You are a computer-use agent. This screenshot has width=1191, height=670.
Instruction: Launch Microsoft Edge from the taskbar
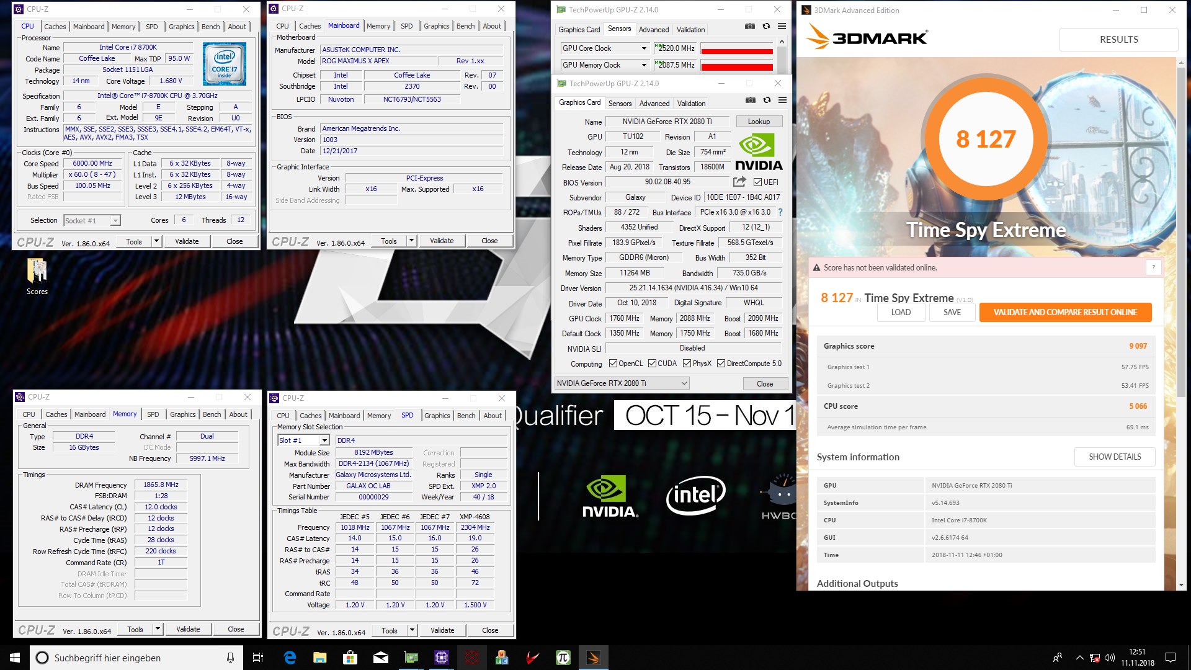click(x=290, y=658)
